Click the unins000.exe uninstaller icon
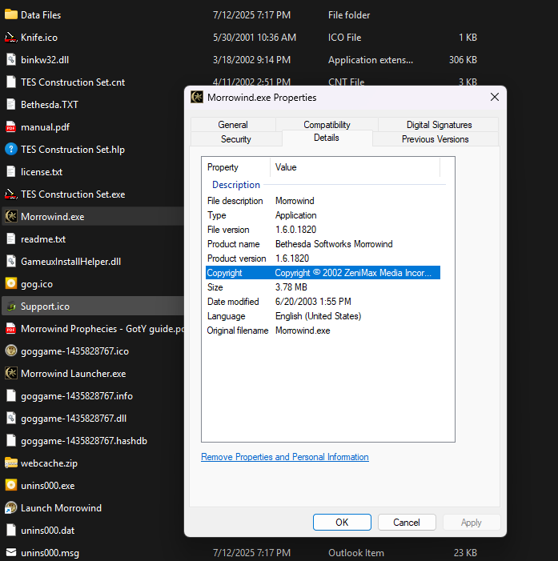558x561 pixels. (x=11, y=486)
